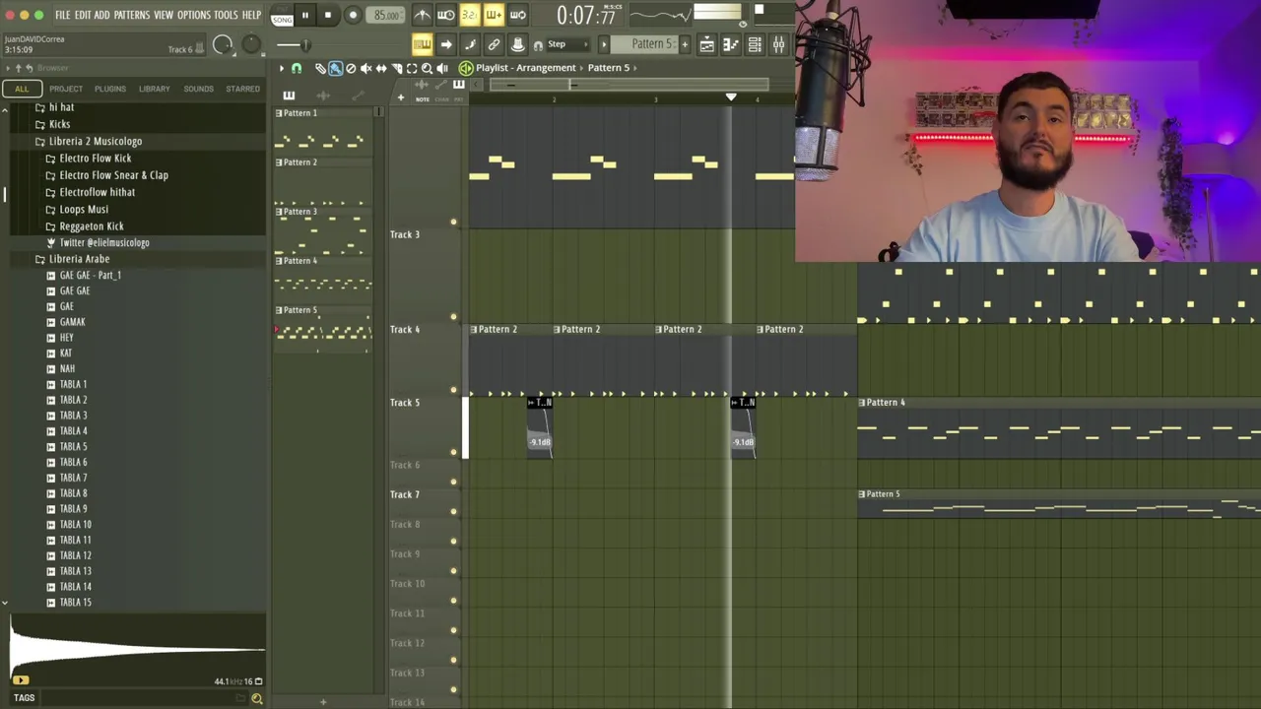Show pattern clips in picker piano icon
The width and height of the screenshot is (1261, 709).
[x=289, y=96]
